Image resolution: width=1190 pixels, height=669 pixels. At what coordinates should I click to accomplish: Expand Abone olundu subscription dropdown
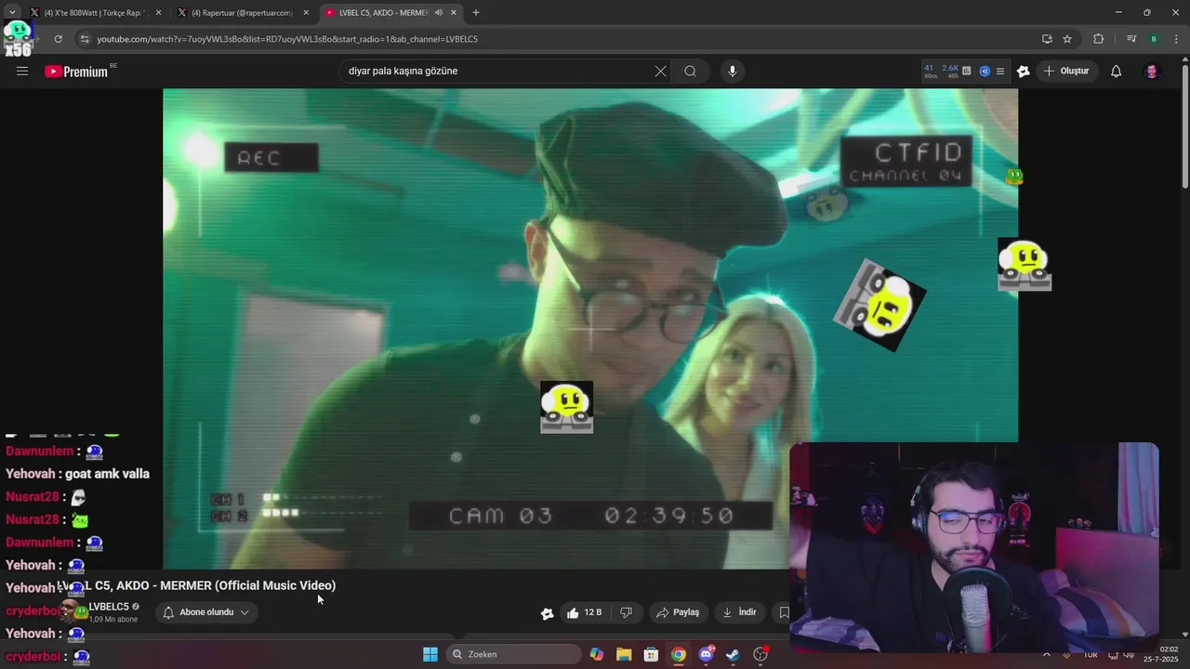click(x=206, y=612)
